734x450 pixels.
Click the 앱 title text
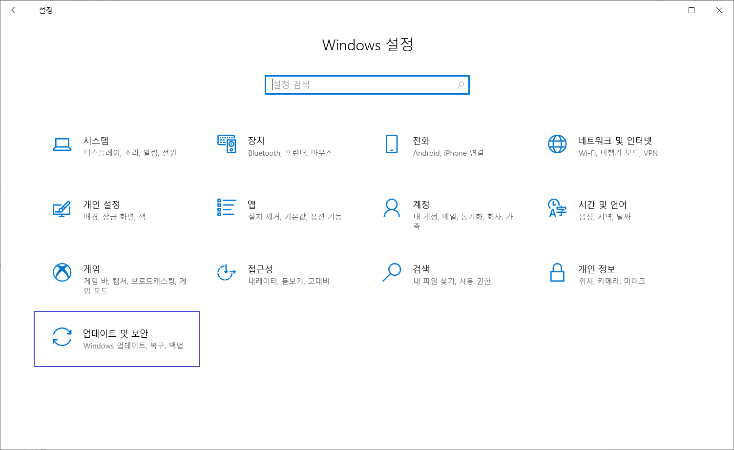tap(252, 205)
